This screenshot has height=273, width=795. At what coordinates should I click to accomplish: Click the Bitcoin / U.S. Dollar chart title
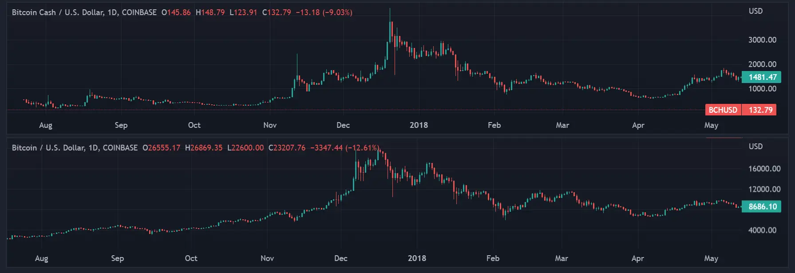coord(75,148)
